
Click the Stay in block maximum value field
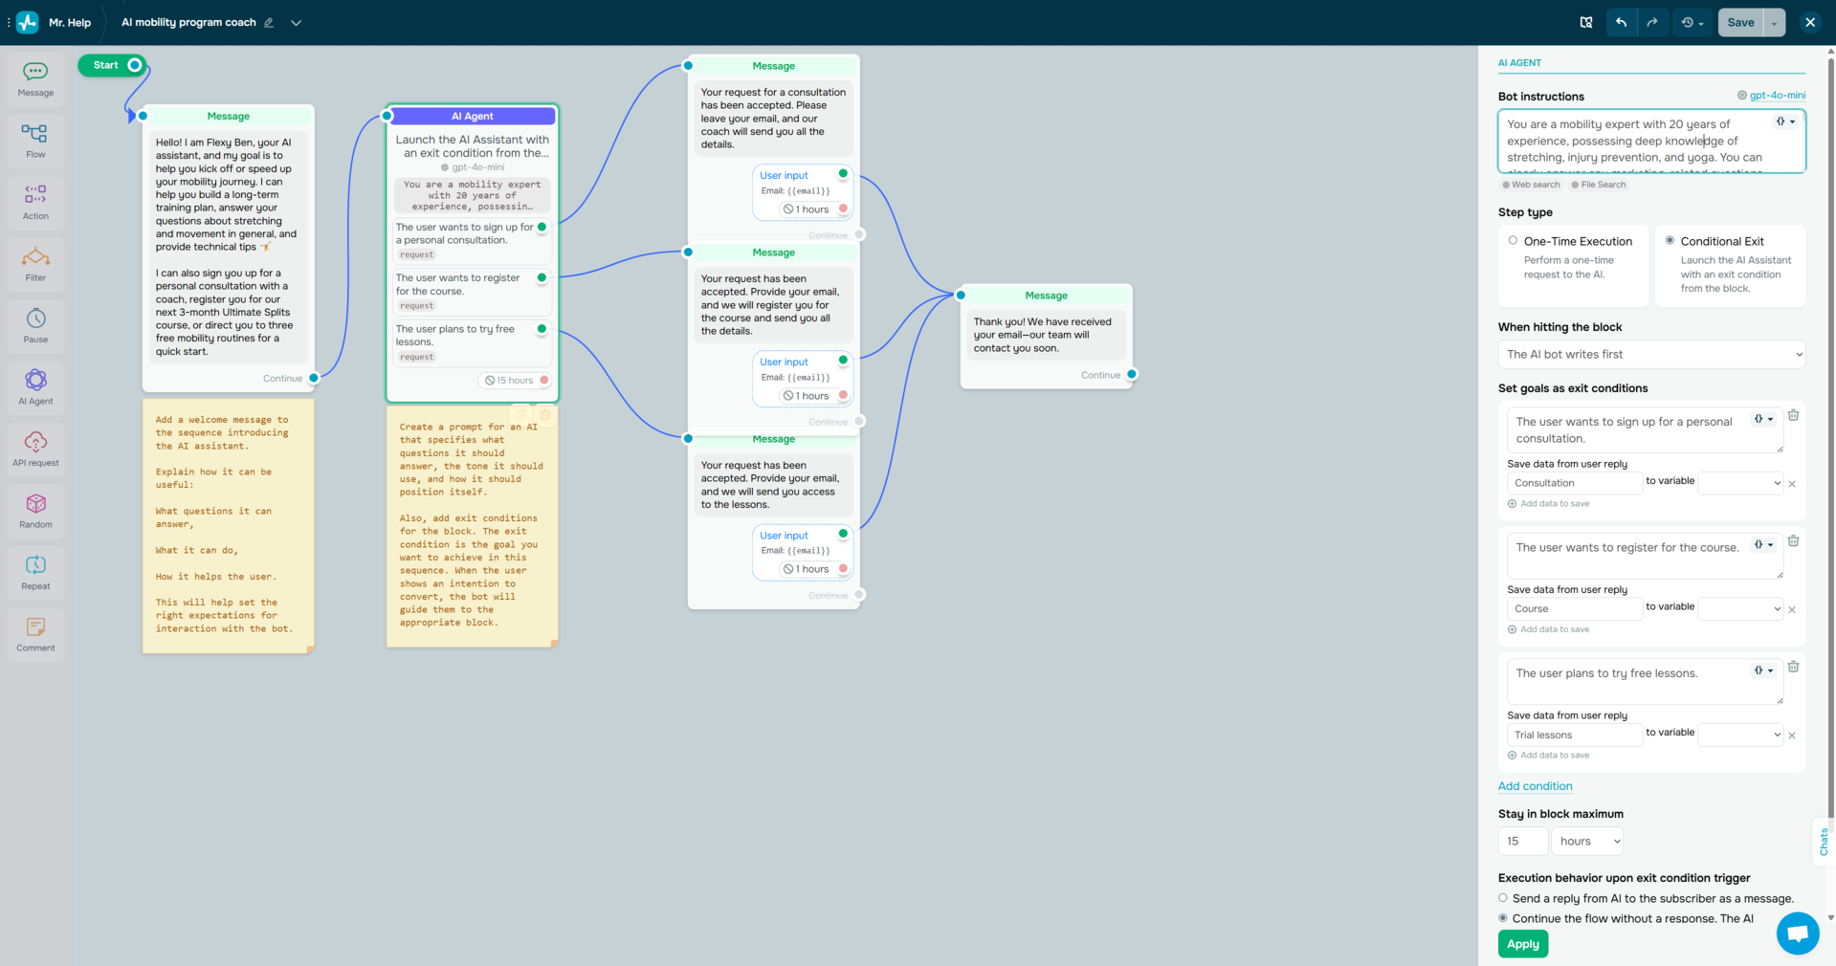coord(1522,841)
